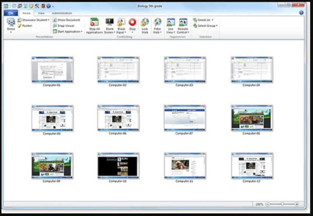Image resolution: width=313 pixels, height=216 pixels.
Task: Select Computer-09 thumbnail
Action: coord(52,166)
